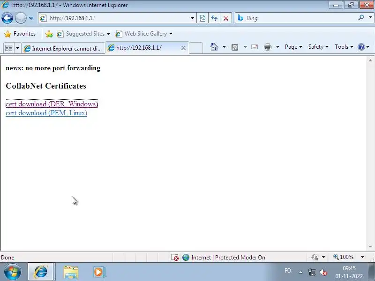Click the FO language indicator
The image size is (375, 281).
[x=288, y=271]
